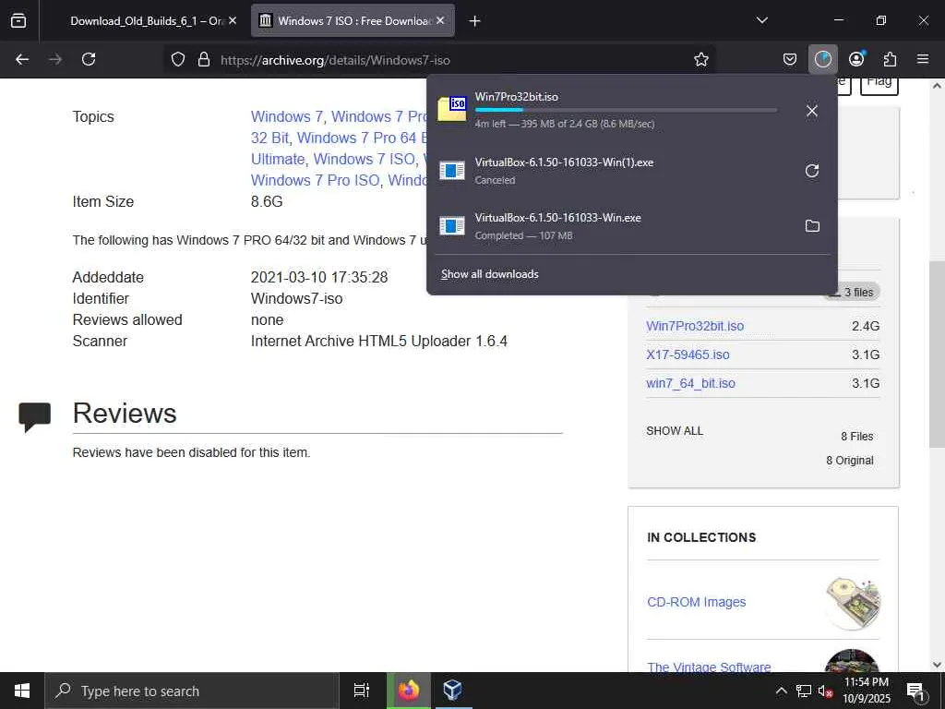Click muted volume tray icon

pyautogui.click(x=824, y=691)
